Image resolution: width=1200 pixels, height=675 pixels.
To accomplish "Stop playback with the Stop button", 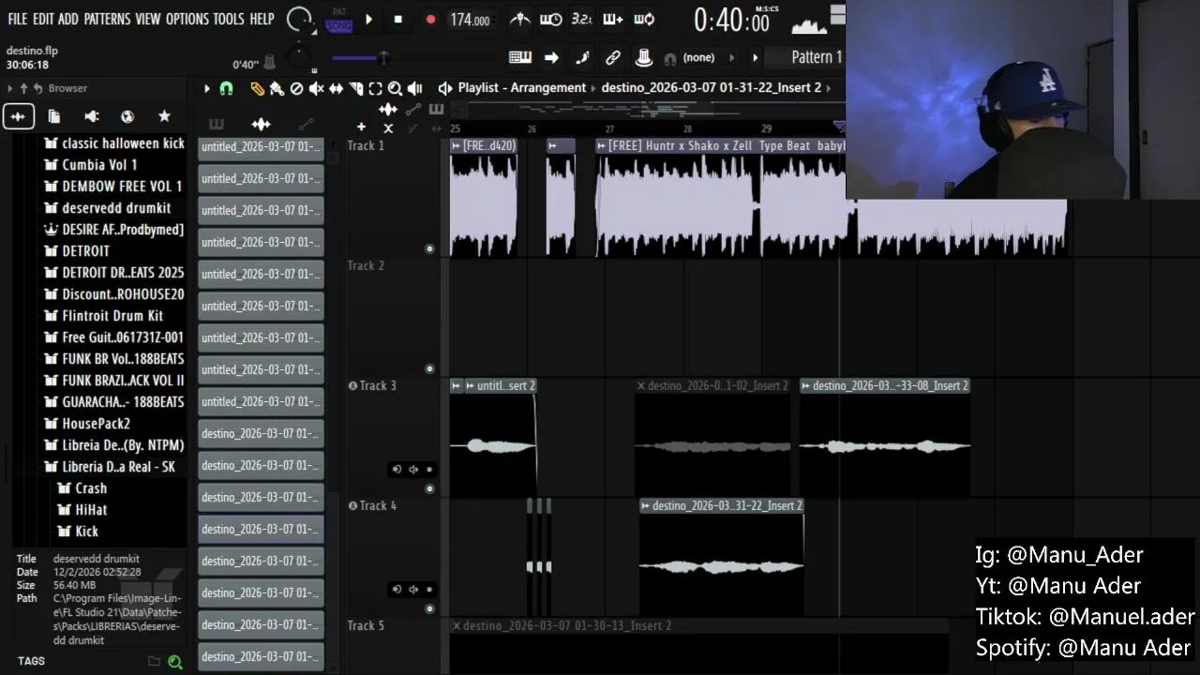I will coord(397,19).
